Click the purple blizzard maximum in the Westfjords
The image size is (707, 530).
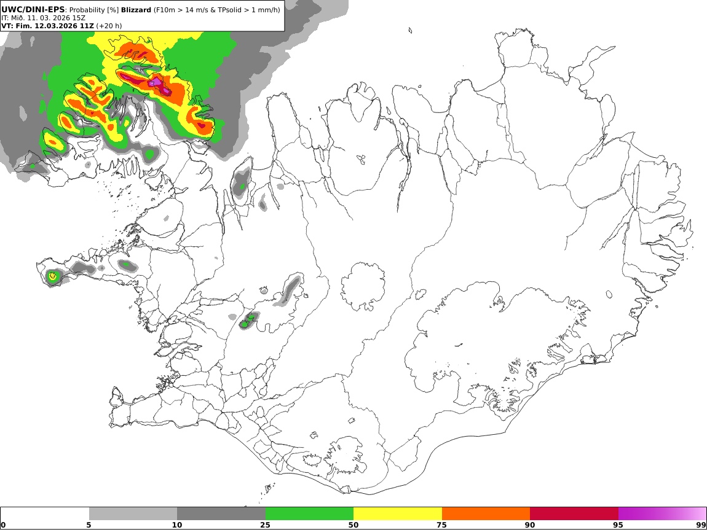[x=156, y=82]
